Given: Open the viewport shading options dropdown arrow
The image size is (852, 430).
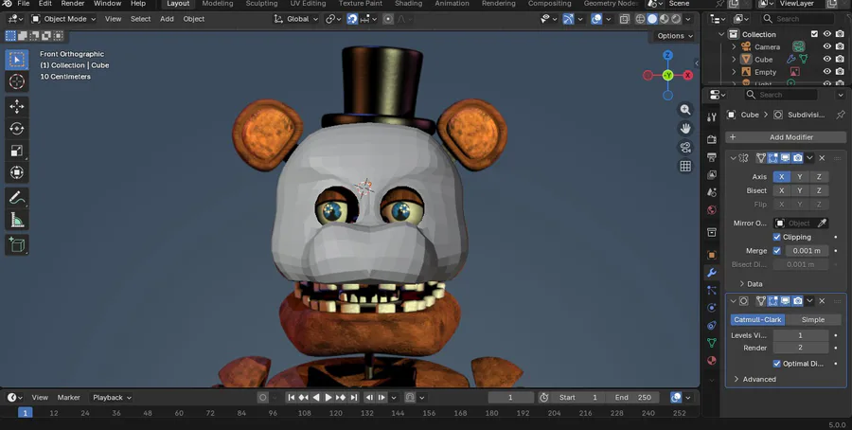Looking at the screenshot, I should click(x=688, y=19).
